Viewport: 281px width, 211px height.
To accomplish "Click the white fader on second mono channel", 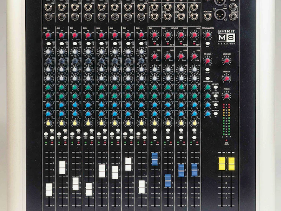I will [62, 168].
